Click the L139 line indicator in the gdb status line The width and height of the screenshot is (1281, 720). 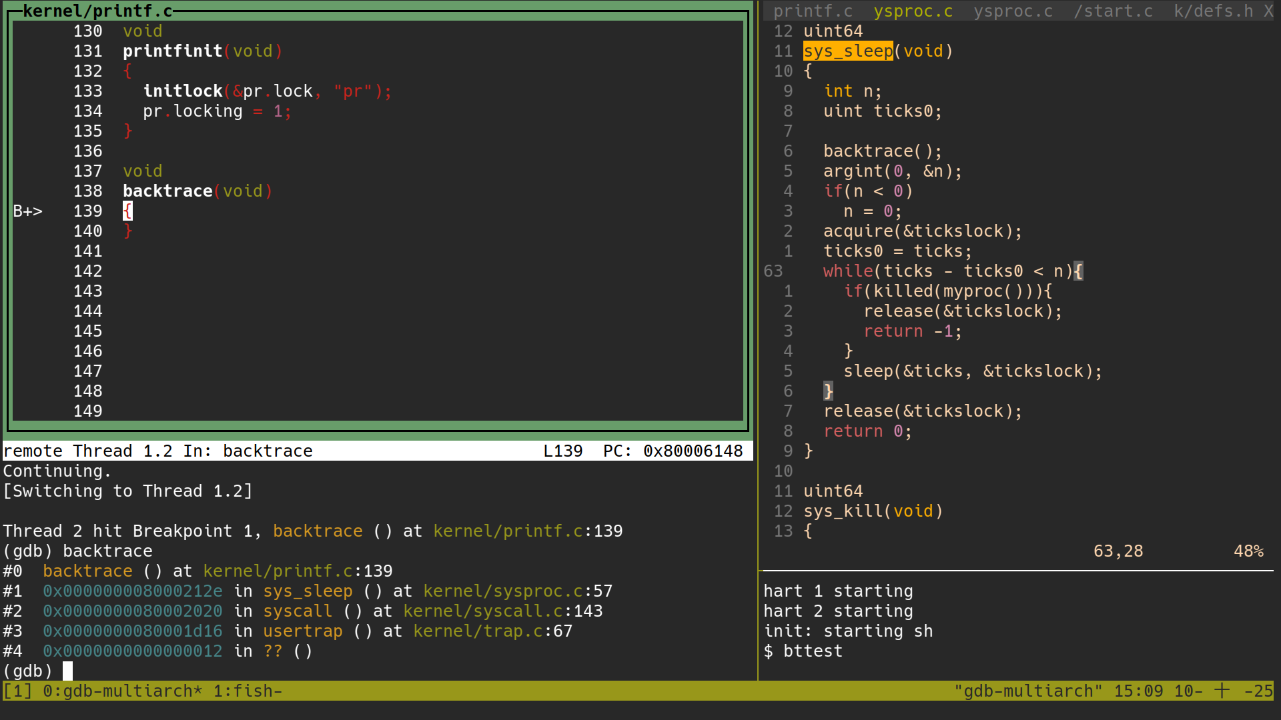pos(562,451)
